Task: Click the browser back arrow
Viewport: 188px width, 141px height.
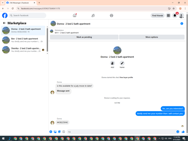Action: 3,9
